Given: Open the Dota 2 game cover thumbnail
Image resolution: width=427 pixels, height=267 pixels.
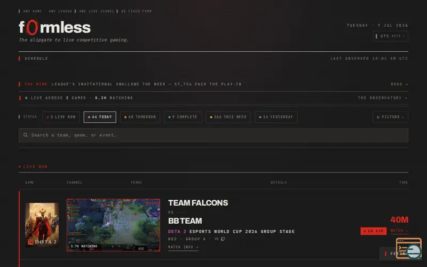Looking at the screenshot, I should point(42,225).
